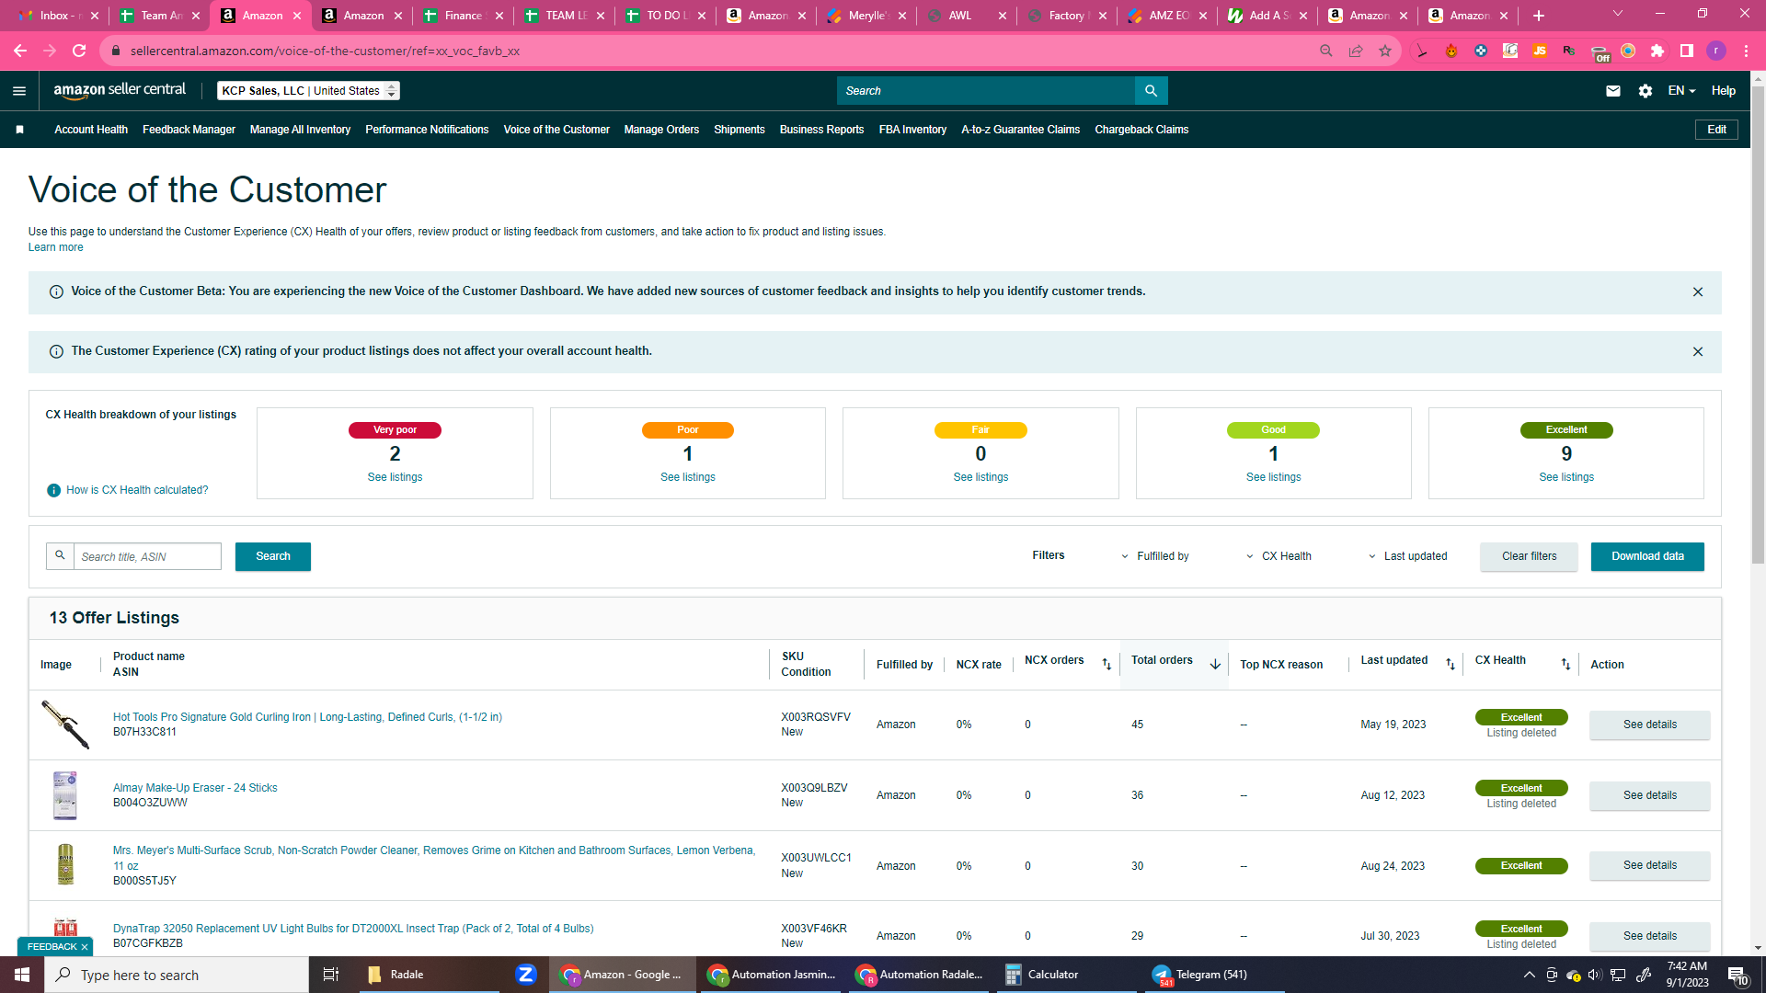Sort by CX Health column arrows

click(1565, 665)
